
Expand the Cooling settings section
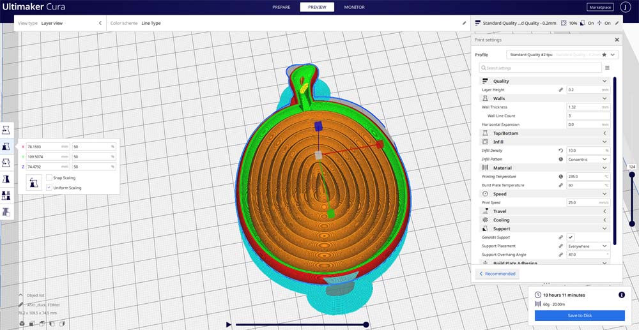(x=545, y=220)
